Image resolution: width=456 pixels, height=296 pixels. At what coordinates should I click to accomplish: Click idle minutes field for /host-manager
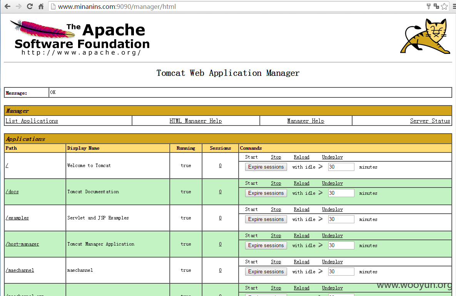click(341, 246)
